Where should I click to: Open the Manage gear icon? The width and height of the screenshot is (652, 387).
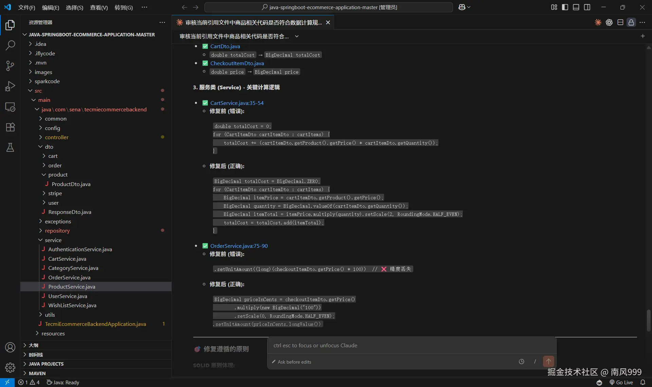[10, 367]
